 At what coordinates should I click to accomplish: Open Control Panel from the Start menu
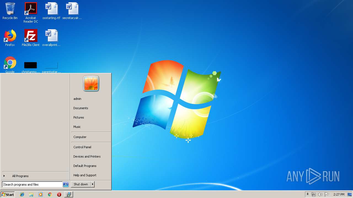pos(91,147)
